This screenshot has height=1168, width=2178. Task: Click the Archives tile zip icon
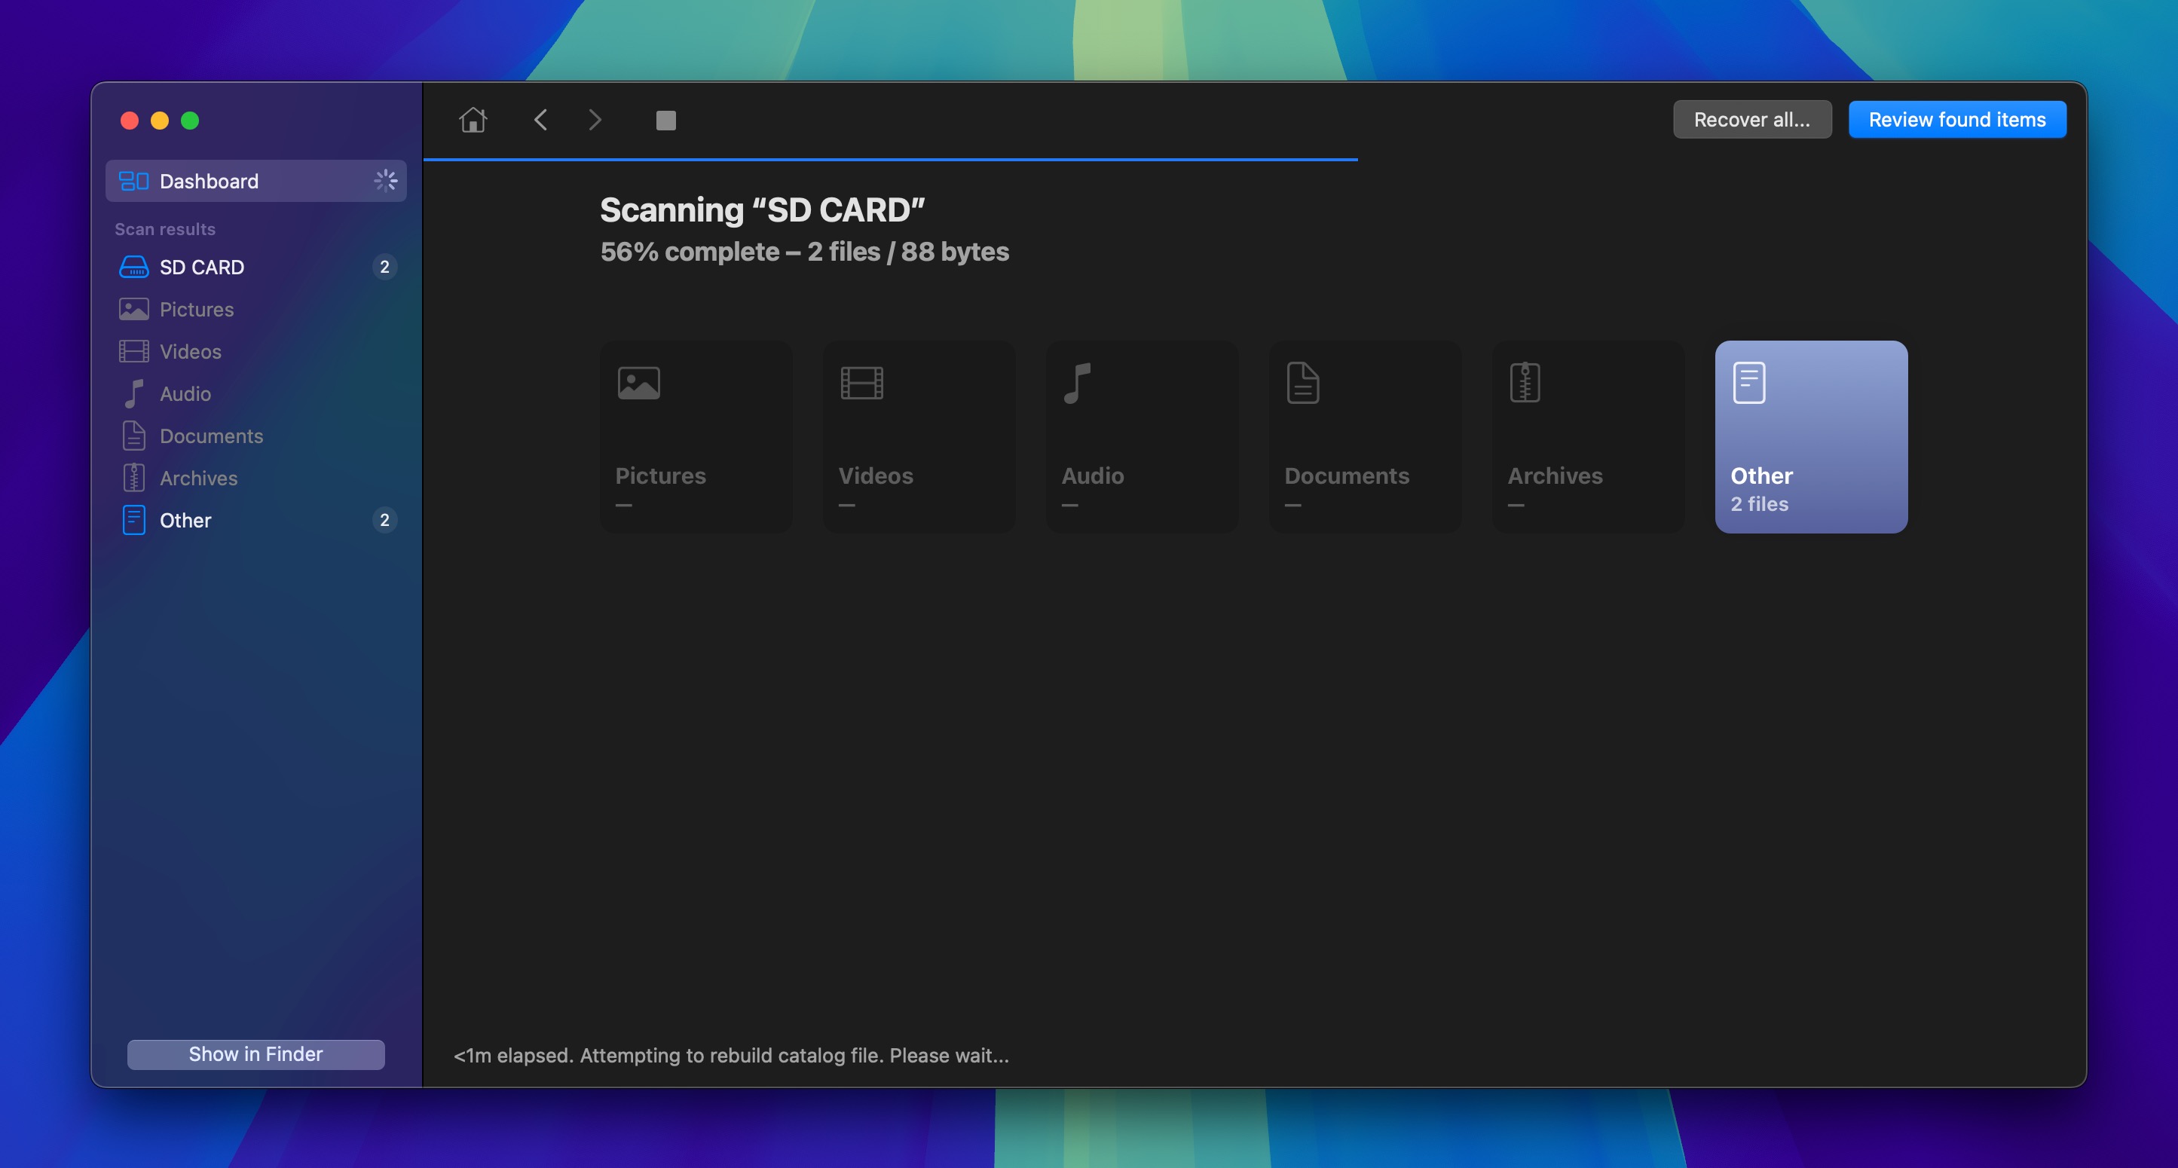[x=1525, y=383]
